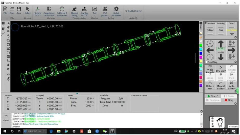The width and height of the screenshot is (240, 135).
Task: Expand the gas select dropdown arrow
Action: tap(232, 34)
